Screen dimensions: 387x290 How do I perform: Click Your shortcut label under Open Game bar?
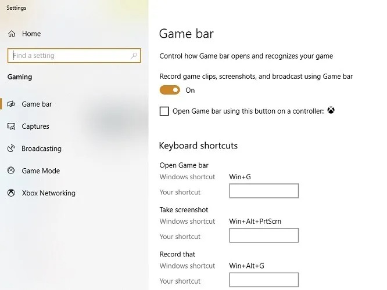(x=180, y=192)
